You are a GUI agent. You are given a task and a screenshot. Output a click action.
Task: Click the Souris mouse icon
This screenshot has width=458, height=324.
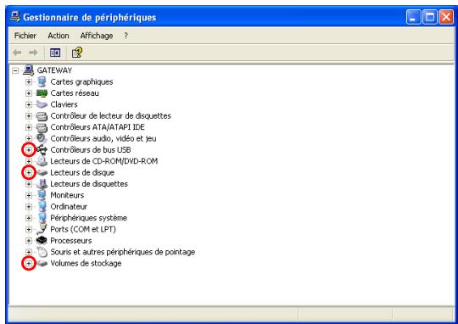tap(42, 252)
